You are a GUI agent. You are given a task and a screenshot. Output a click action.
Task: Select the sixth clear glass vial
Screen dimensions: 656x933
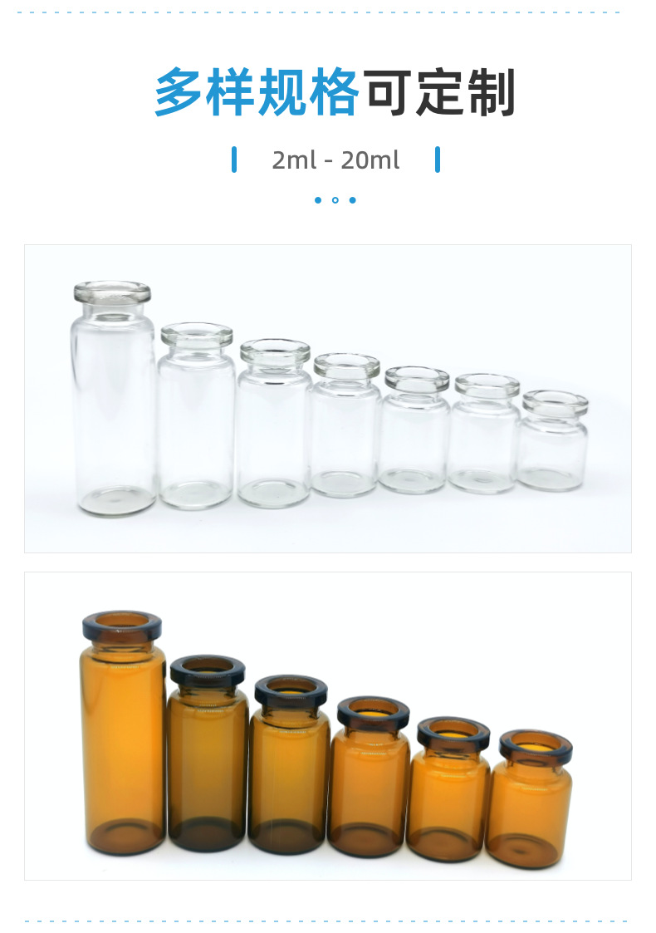(x=484, y=433)
